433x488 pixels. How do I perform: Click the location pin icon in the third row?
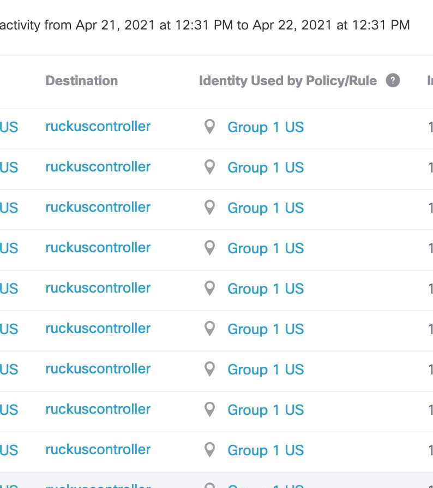click(x=209, y=208)
